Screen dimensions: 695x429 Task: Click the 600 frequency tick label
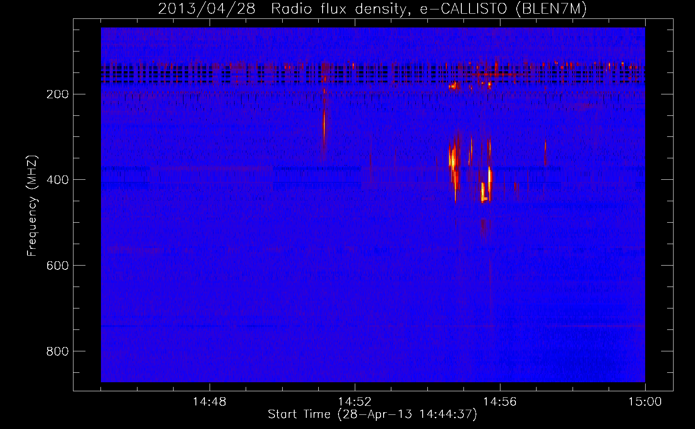(x=57, y=266)
